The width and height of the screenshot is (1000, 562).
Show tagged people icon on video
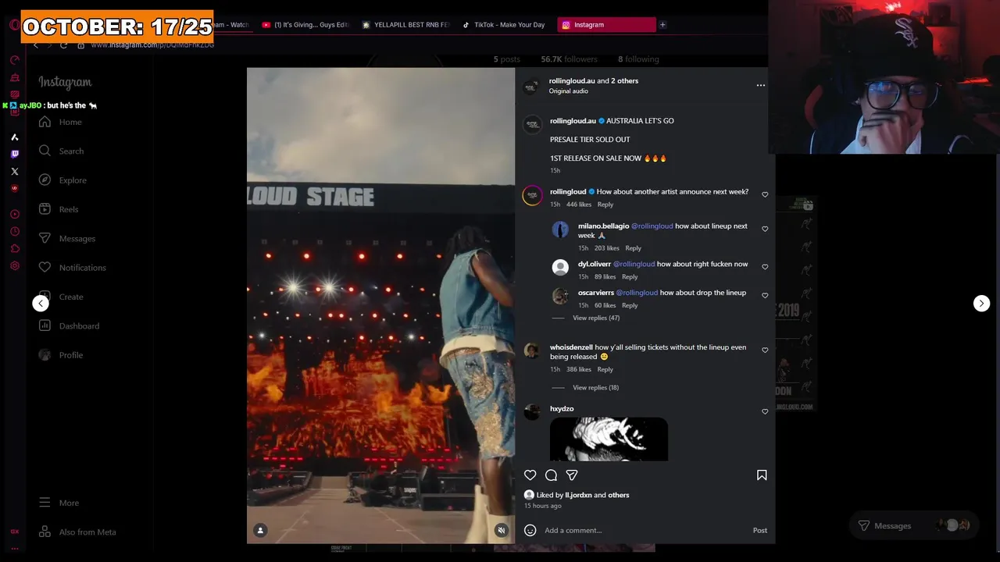(x=261, y=531)
